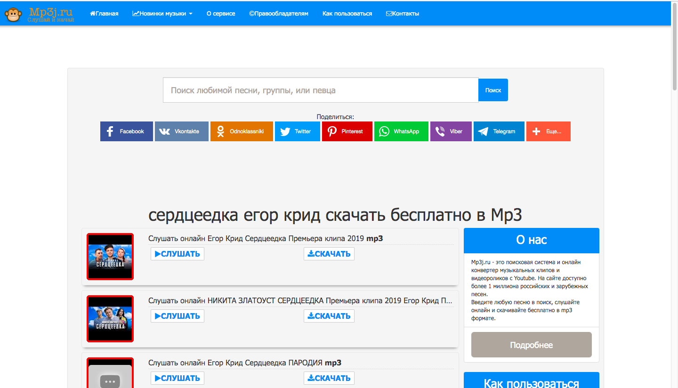Play Егор Крид Сердцеедка Премьера клипа 2019 with Слушать
The image size is (678, 388).
click(x=178, y=254)
